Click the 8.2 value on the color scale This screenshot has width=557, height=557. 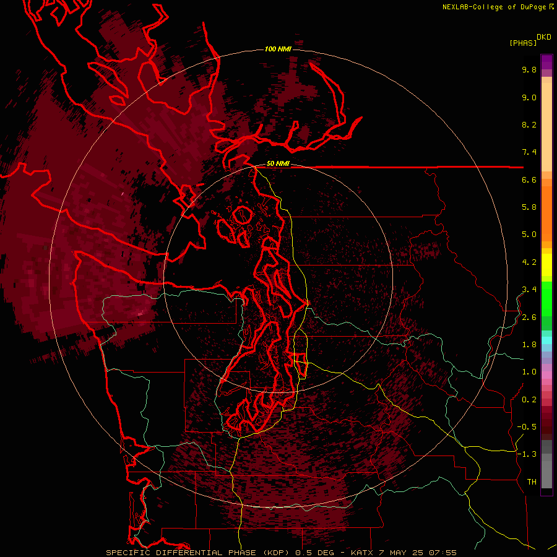point(529,125)
